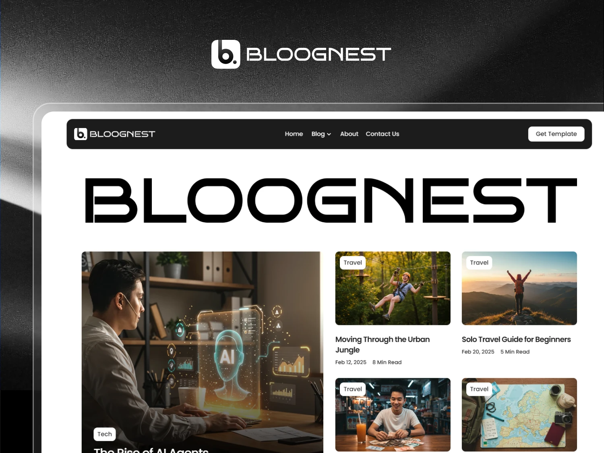Click the Travel tag on zipline photo
The width and height of the screenshot is (604, 453).
[353, 263]
